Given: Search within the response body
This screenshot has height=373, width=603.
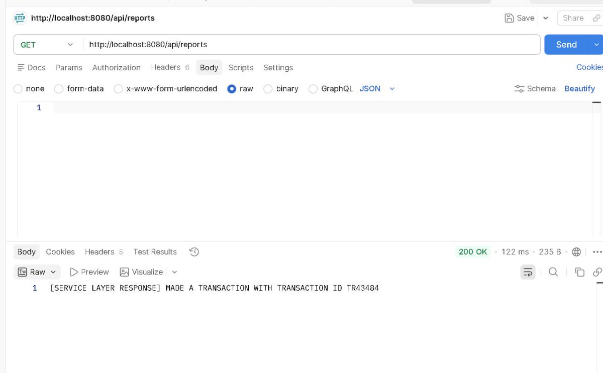Looking at the screenshot, I should point(553,272).
